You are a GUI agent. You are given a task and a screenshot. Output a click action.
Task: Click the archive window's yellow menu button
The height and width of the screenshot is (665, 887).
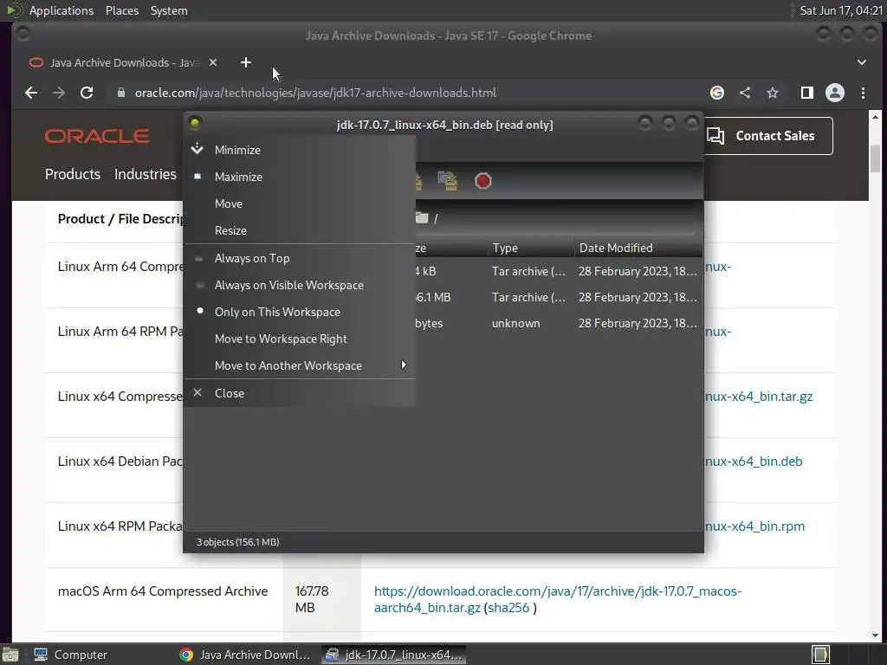pyautogui.click(x=195, y=124)
